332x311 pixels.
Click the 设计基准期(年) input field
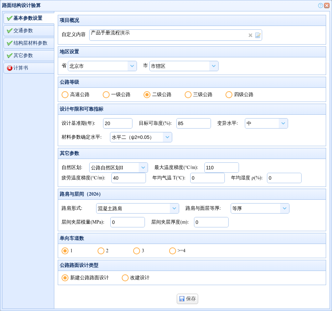tap(118, 123)
